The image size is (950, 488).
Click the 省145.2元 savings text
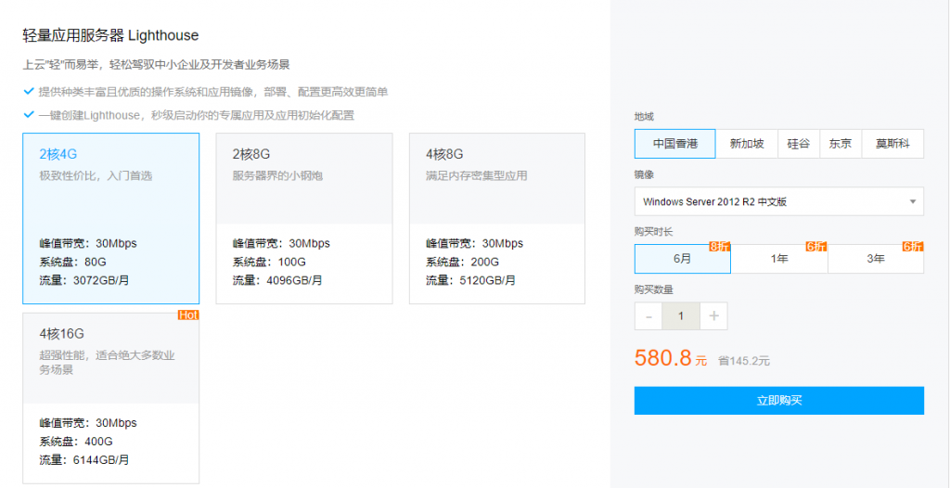[744, 361]
